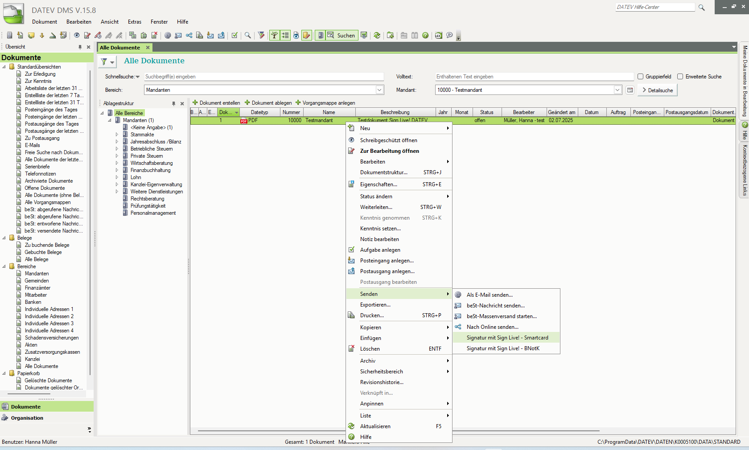The image size is (749, 450).
Task: Tick the Erweiterte Suche checkbox
Action: 680,77
